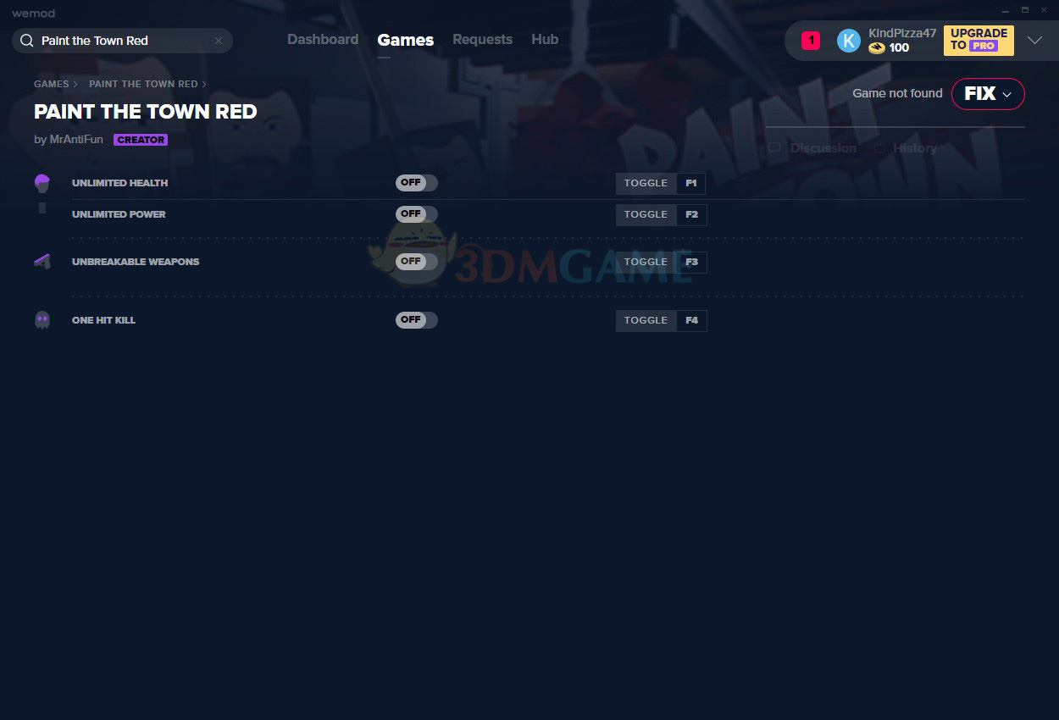Open the MrAntiFun creator link
Image resolution: width=1059 pixels, height=720 pixels.
tap(76, 140)
